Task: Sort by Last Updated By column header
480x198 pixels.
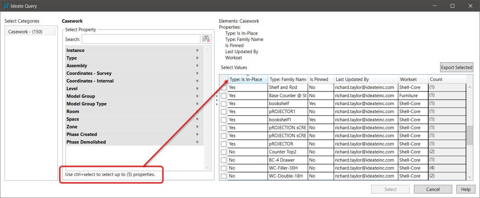Action: (366, 79)
